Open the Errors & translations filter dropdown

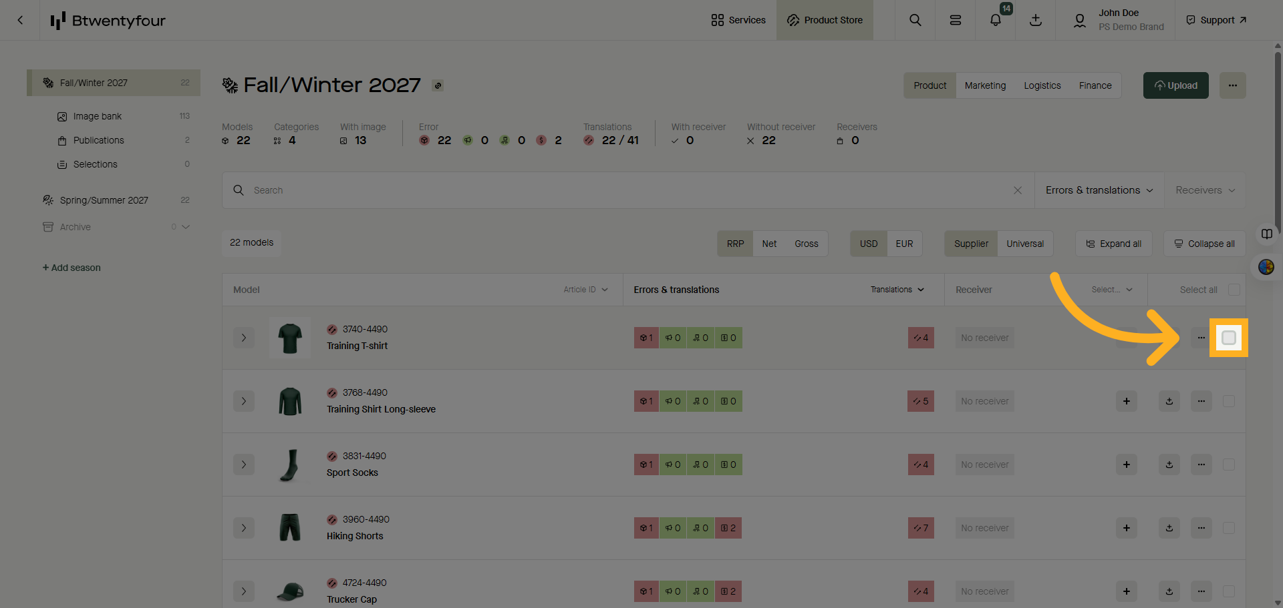coord(1099,190)
